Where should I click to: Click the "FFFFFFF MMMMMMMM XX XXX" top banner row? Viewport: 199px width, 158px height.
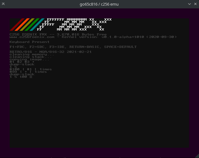[79, 20]
